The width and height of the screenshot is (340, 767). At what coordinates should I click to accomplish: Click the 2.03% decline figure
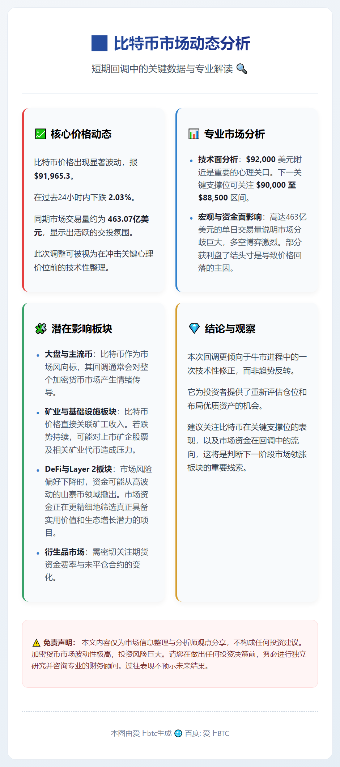point(120,198)
